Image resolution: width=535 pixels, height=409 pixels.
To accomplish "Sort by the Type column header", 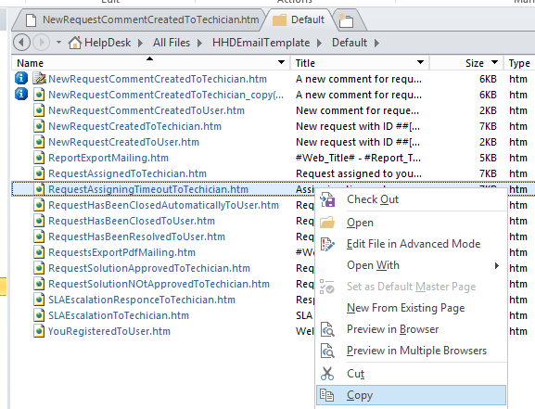I will point(519,63).
